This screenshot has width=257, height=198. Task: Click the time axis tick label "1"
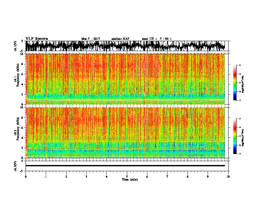pyautogui.click(x=46, y=177)
